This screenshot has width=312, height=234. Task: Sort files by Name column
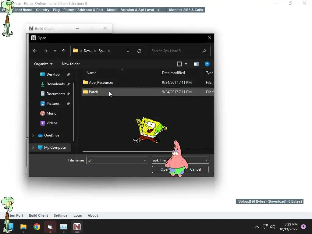pyautogui.click(x=91, y=73)
